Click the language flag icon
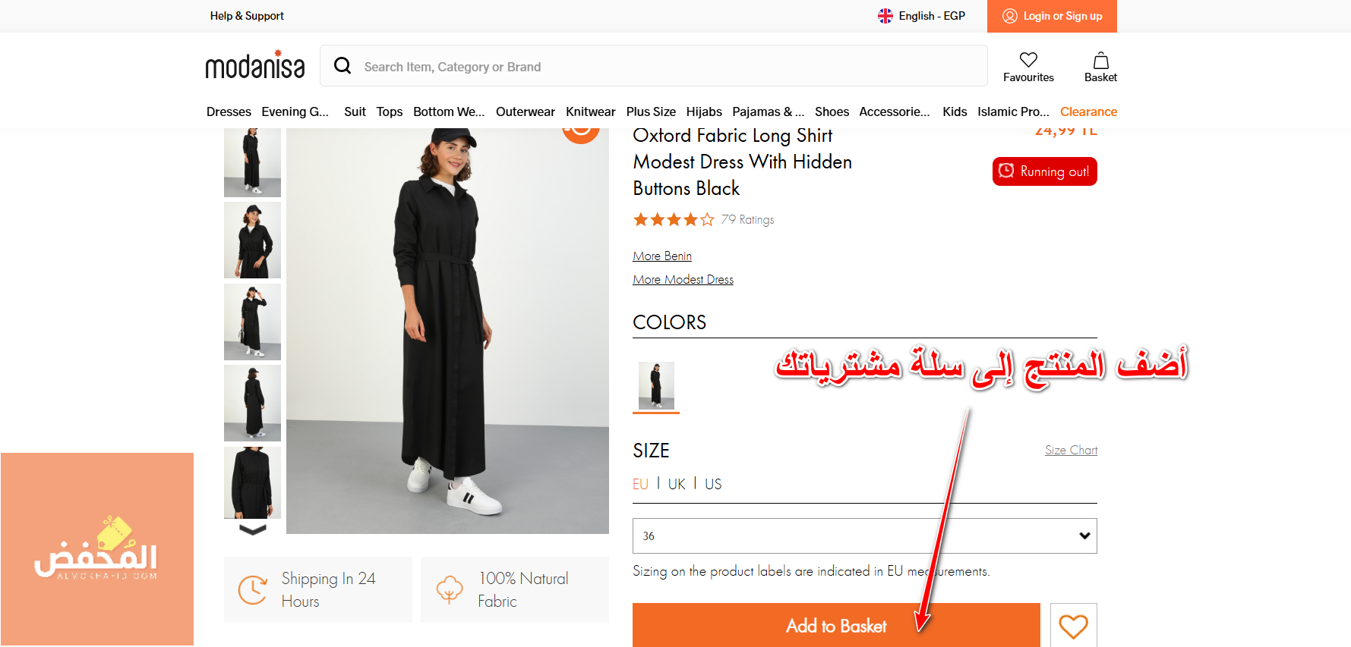1351x647 pixels. pyautogui.click(x=885, y=16)
